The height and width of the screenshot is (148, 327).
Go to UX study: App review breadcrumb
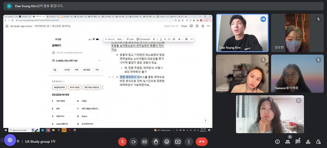pos(21,26)
